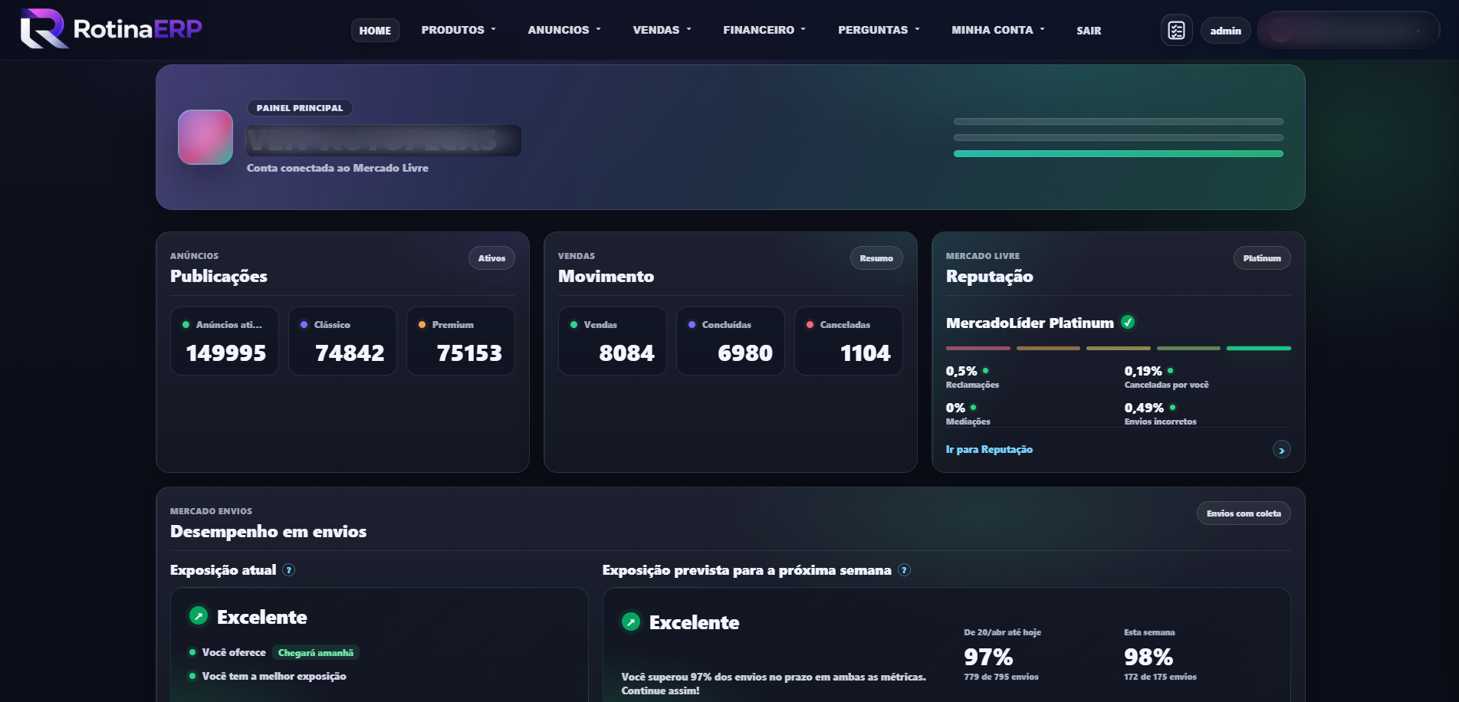Click the Envios com coleta badge
1459x702 pixels.
click(x=1244, y=513)
